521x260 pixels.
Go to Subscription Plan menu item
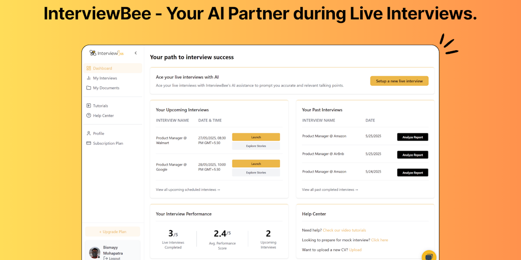point(108,143)
